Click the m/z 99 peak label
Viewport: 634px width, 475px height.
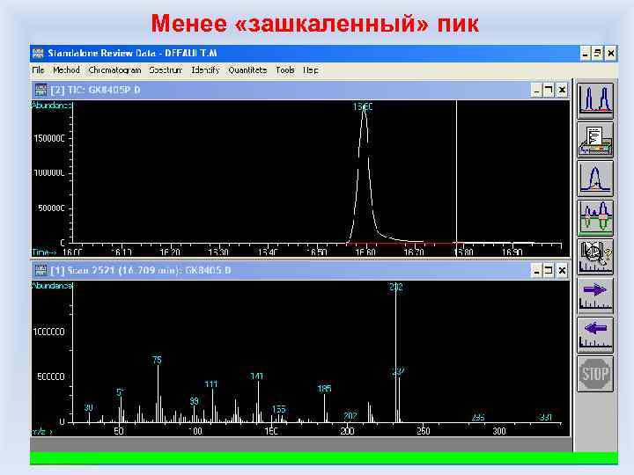tap(194, 401)
